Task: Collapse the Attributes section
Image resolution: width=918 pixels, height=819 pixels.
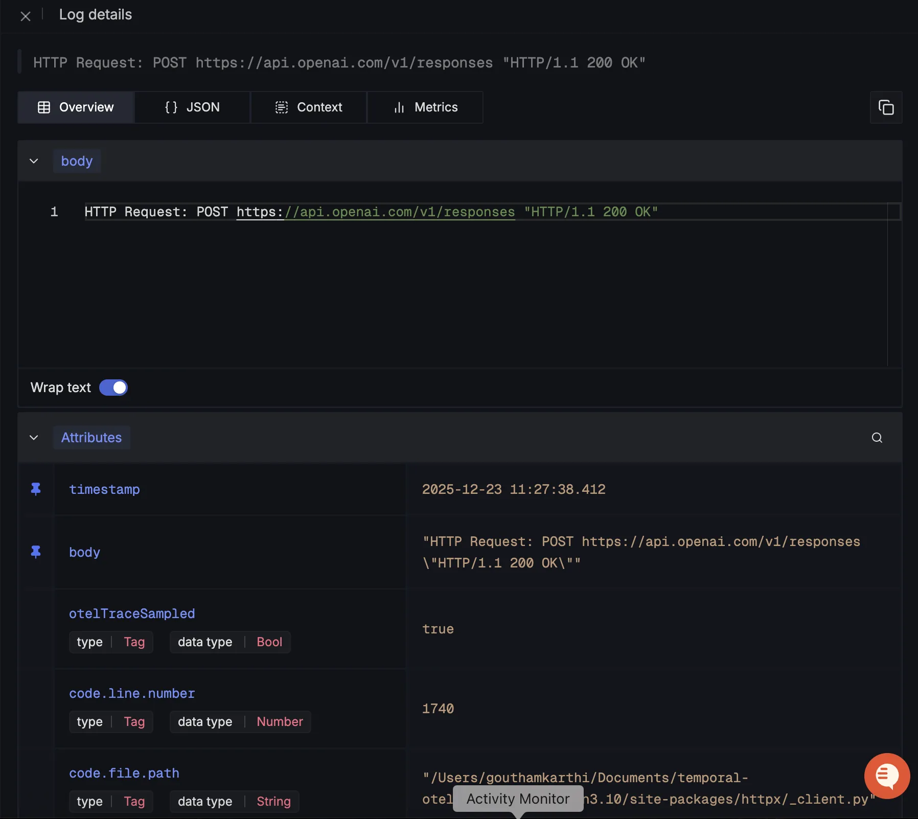Action: click(x=34, y=438)
